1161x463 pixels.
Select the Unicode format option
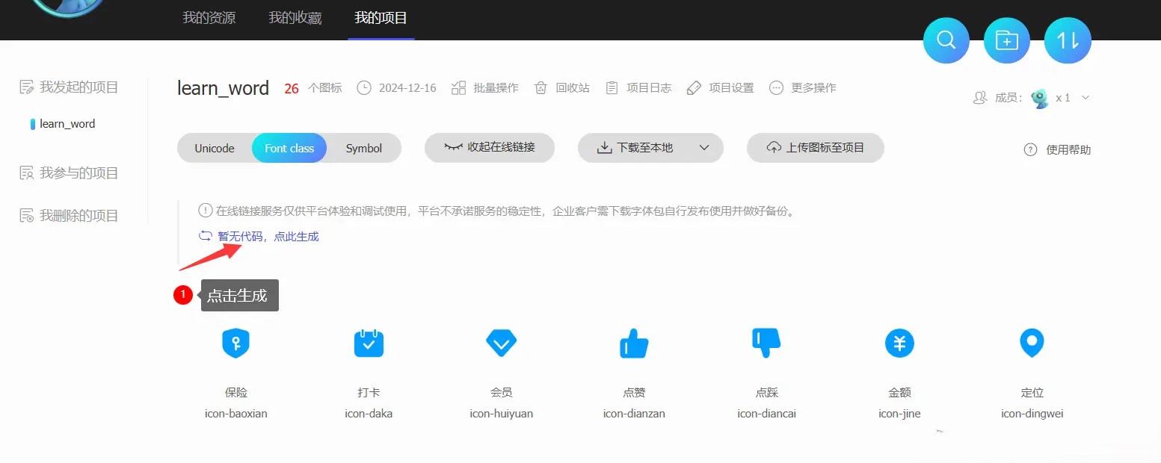click(x=216, y=148)
